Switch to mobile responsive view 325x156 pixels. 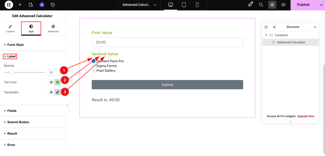[x=197, y=5]
